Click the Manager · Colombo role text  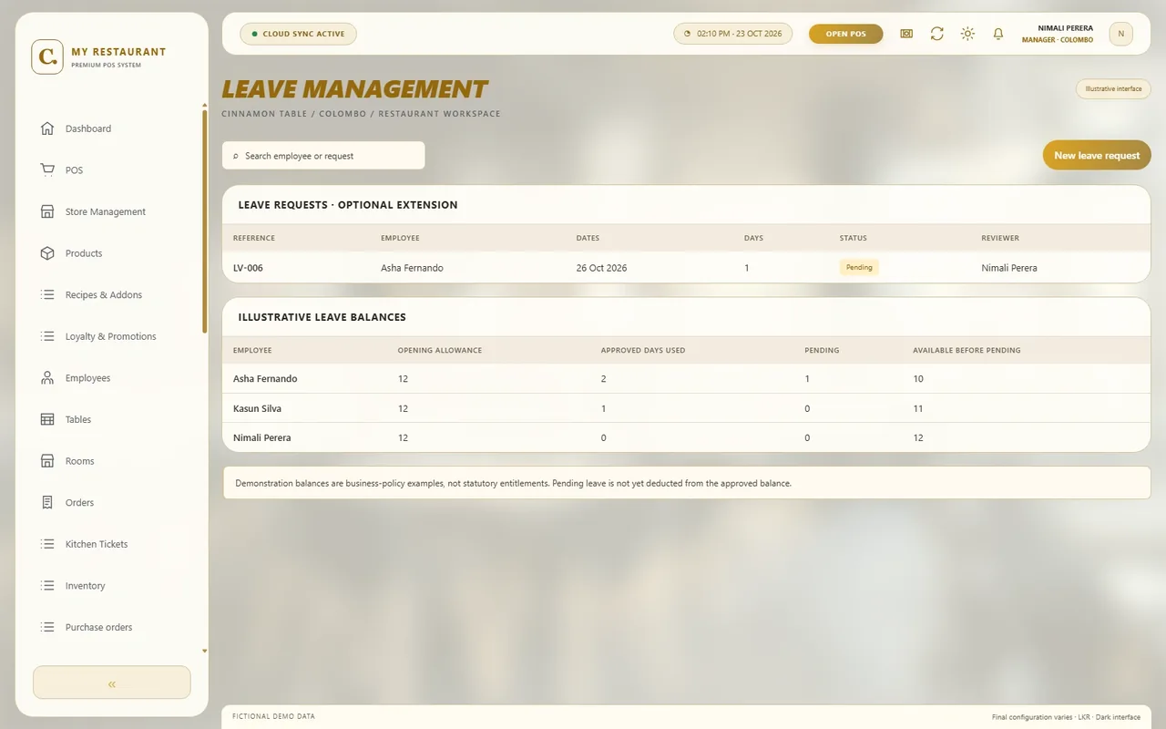pyautogui.click(x=1058, y=40)
